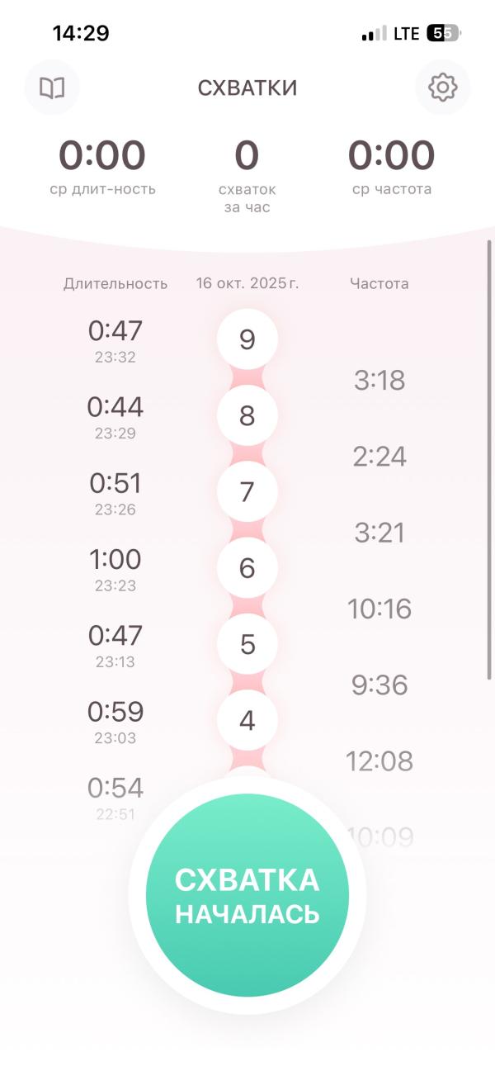Select contraction number 8 circle
The width and height of the screenshot is (495, 1071).
(x=247, y=415)
